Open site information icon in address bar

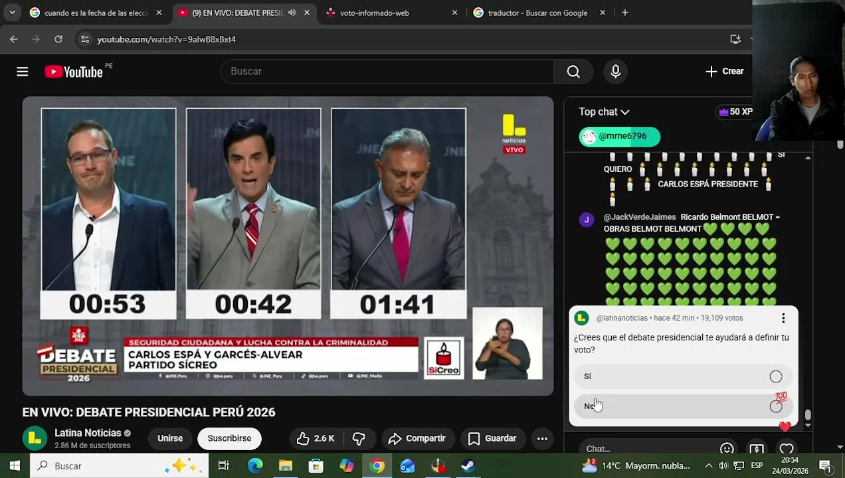point(84,39)
